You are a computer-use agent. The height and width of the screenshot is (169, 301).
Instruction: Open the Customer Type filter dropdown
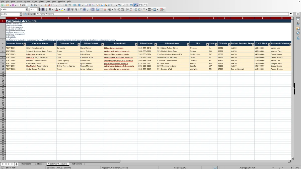tap(79, 44)
